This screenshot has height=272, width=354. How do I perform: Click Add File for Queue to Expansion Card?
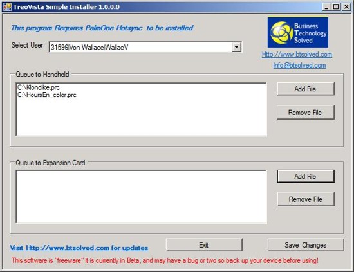coord(306,176)
